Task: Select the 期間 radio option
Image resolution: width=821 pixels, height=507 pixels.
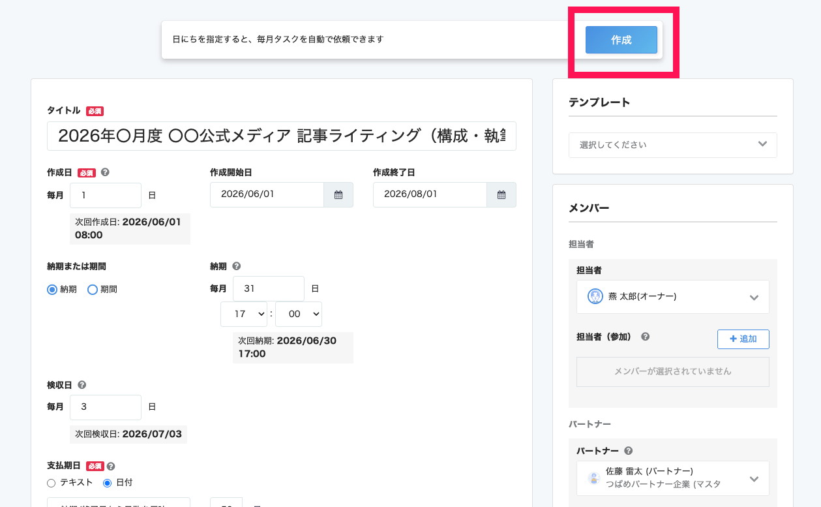Action: pyautogui.click(x=93, y=289)
